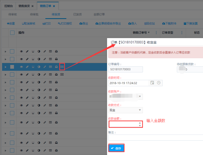
Task: Open the clock time picker for 收款时间
Action: pyautogui.click(x=159, y=83)
